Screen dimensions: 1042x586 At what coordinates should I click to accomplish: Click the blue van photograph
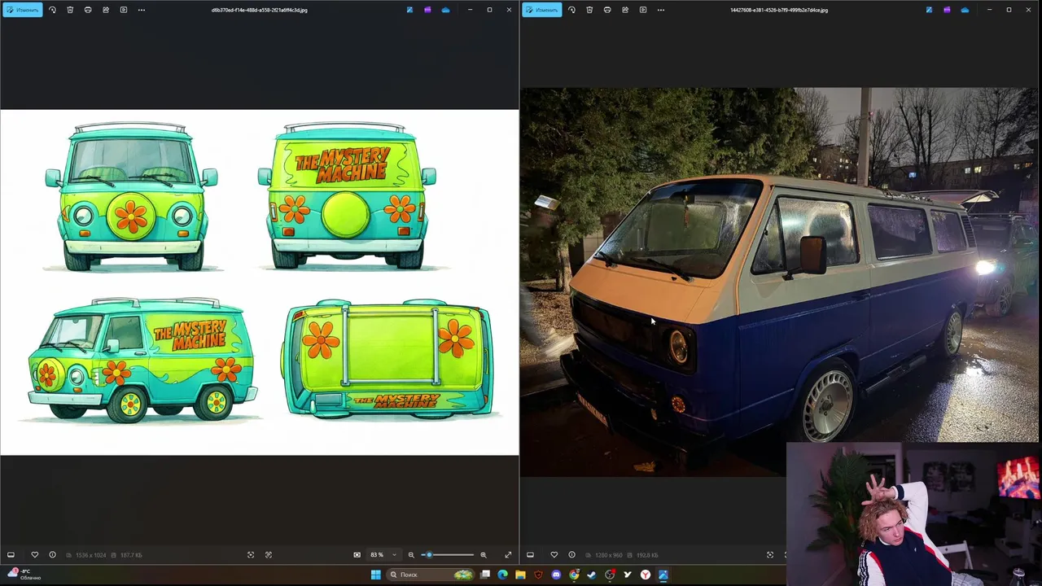coord(779,282)
